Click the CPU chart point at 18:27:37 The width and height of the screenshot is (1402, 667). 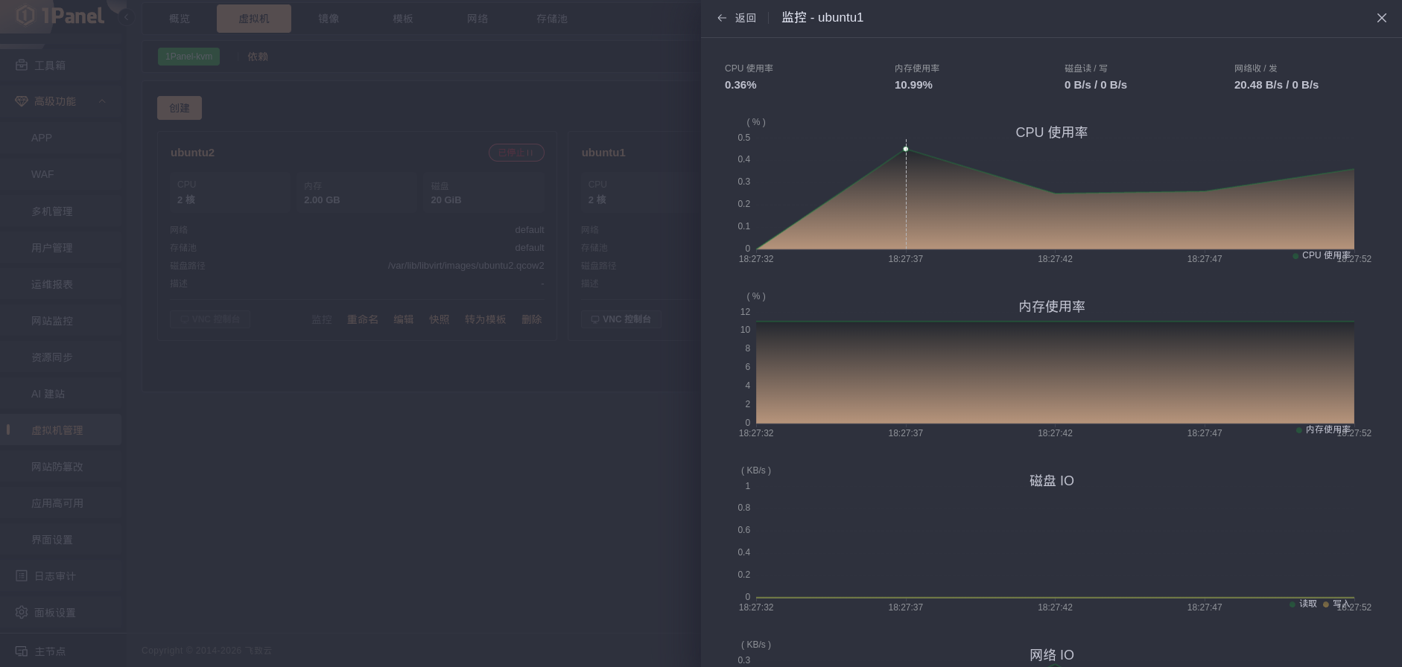coord(906,149)
